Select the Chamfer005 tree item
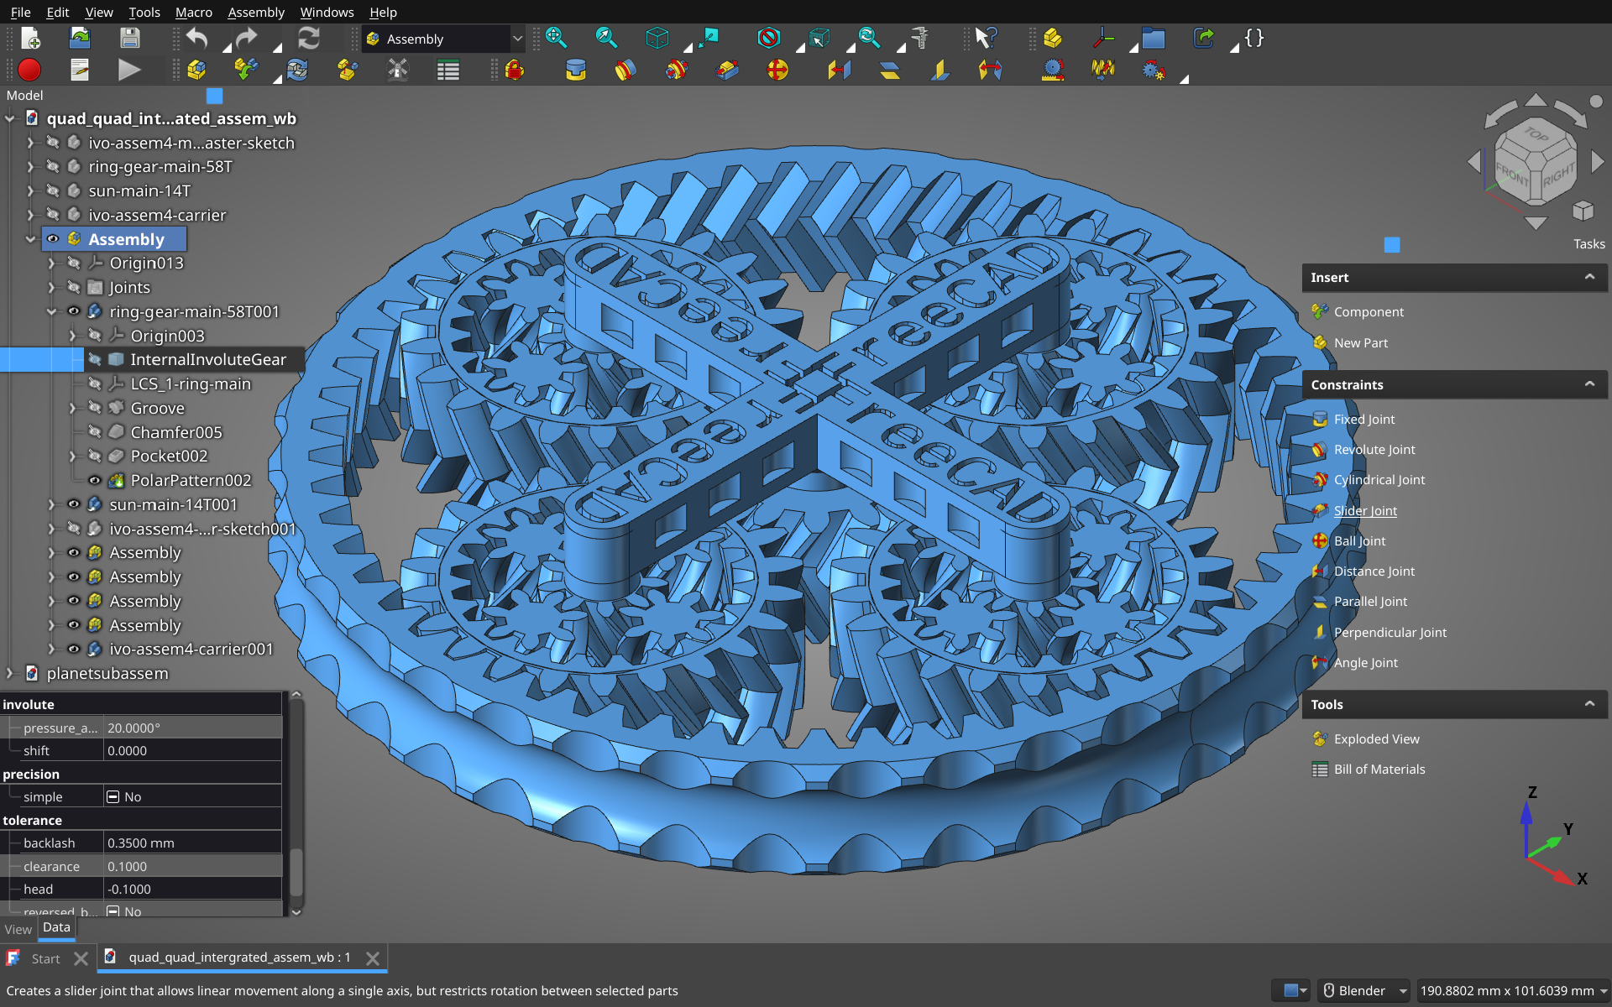The width and height of the screenshot is (1612, 1007). click(x=176, y=432)
